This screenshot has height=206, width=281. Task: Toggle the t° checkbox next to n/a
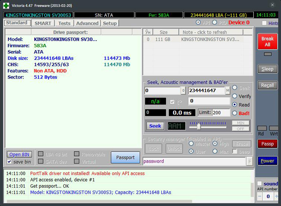click(172, 102)
